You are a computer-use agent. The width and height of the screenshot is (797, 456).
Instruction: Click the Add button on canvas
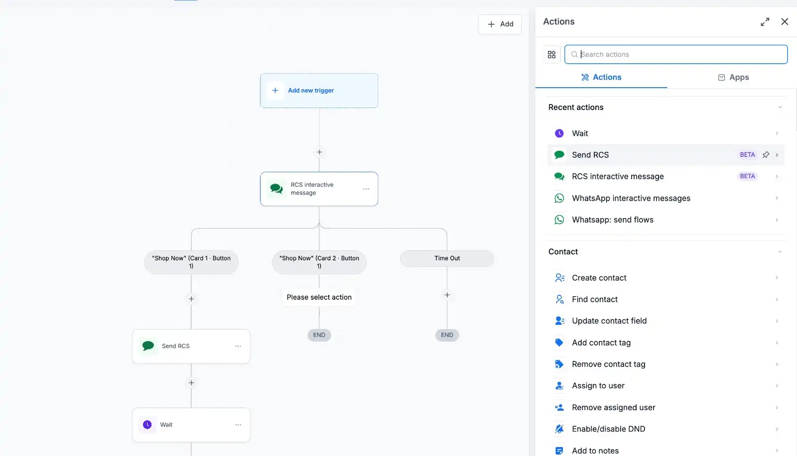500,24
